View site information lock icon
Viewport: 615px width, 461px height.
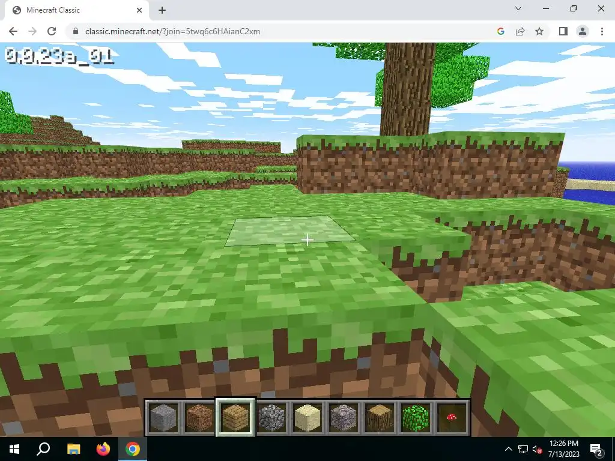(76, 31)
